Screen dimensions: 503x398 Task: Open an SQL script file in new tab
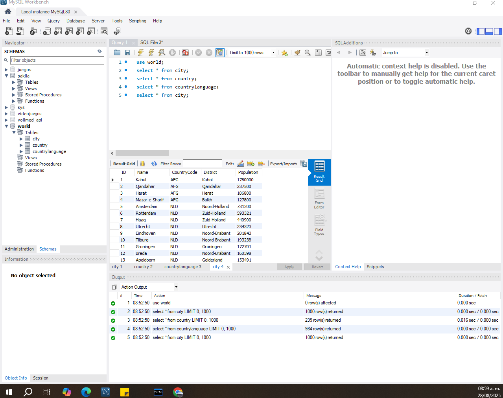(20, 31)
